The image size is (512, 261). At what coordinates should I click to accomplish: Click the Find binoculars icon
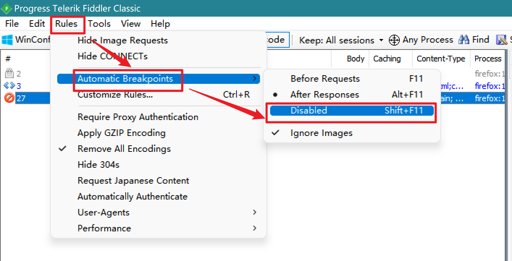point(464,40)
